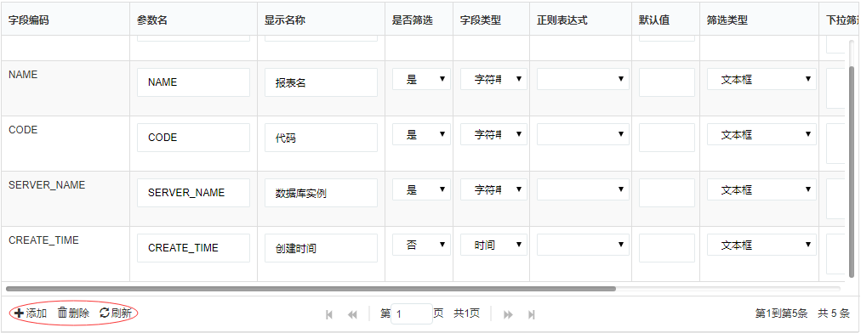Select the SERVER_NAME field code cell
The width and height of the screenshot is (861, 333).
click(66, 199)
